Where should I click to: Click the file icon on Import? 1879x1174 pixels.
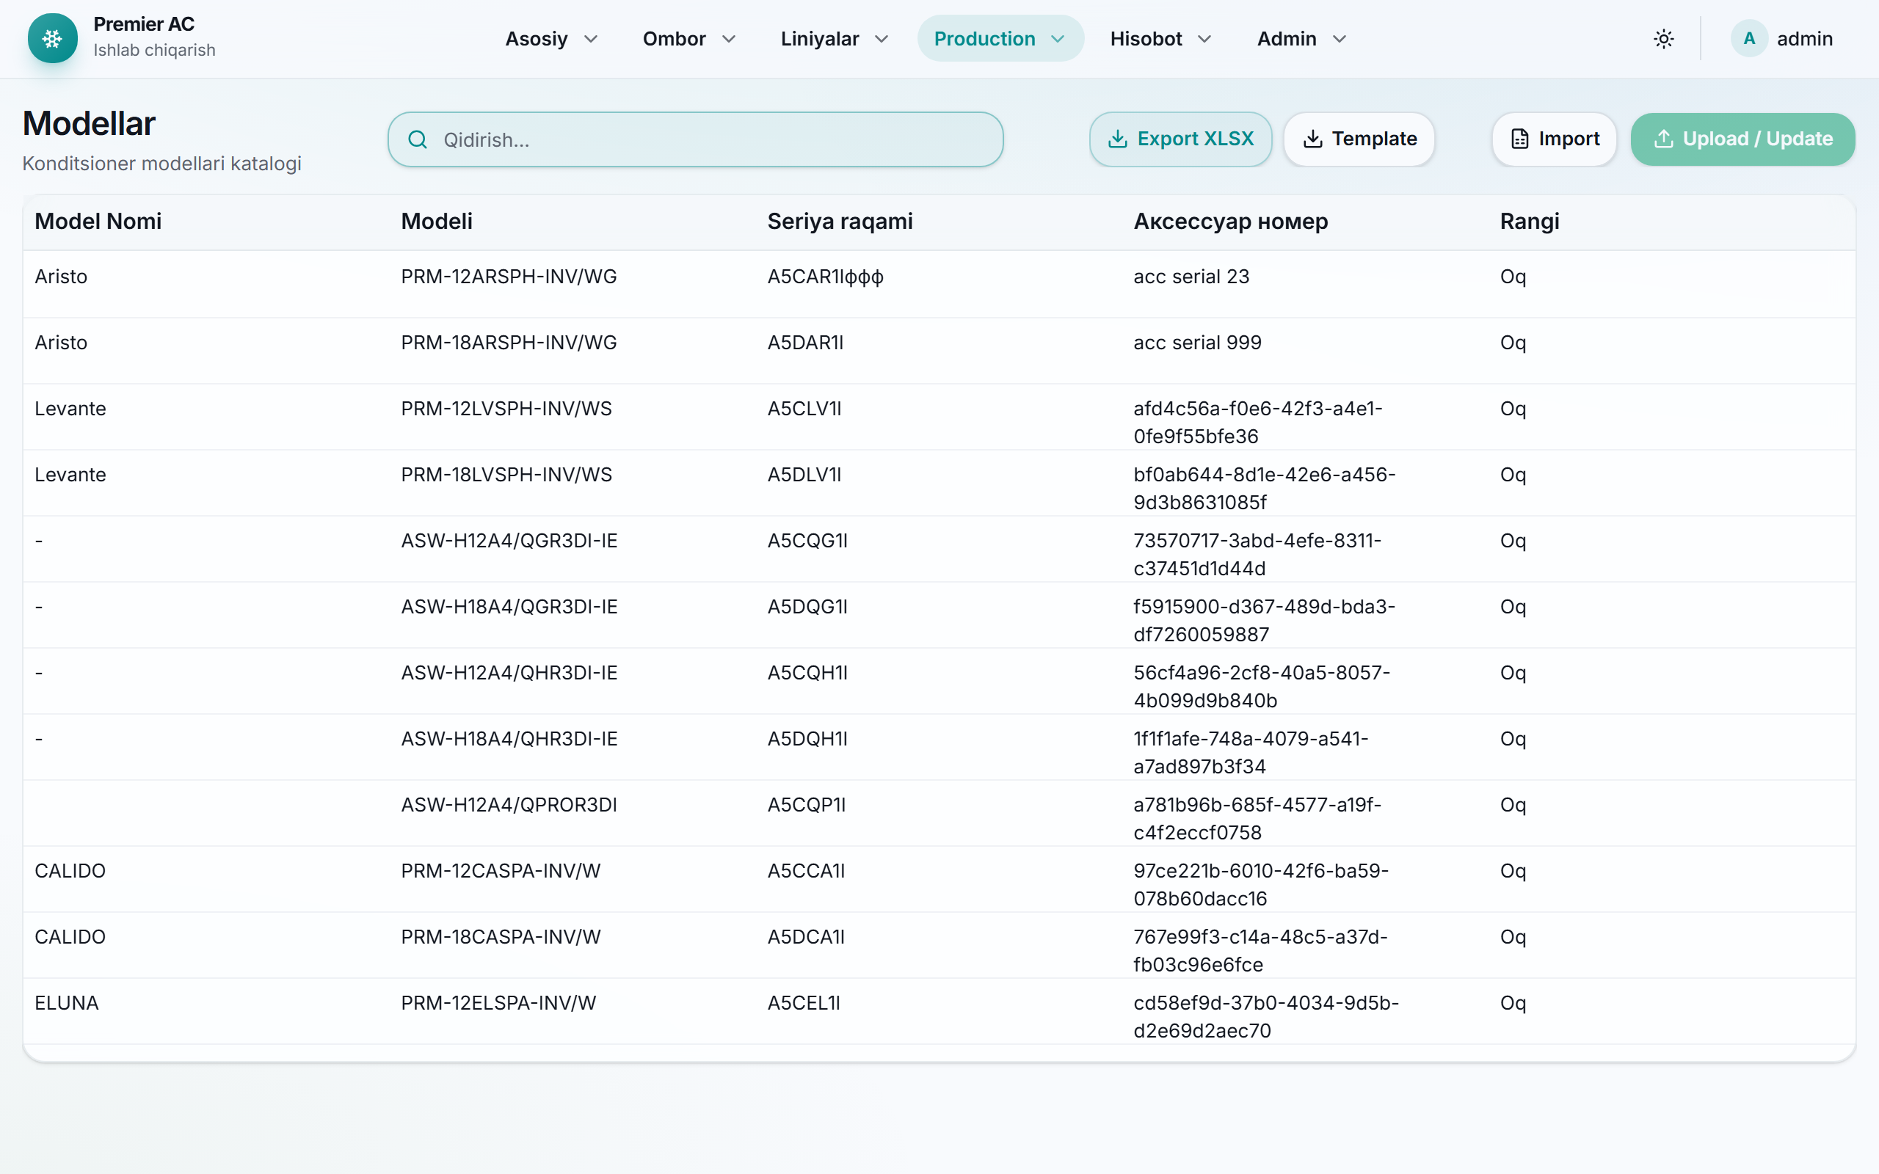(1519, 139)
